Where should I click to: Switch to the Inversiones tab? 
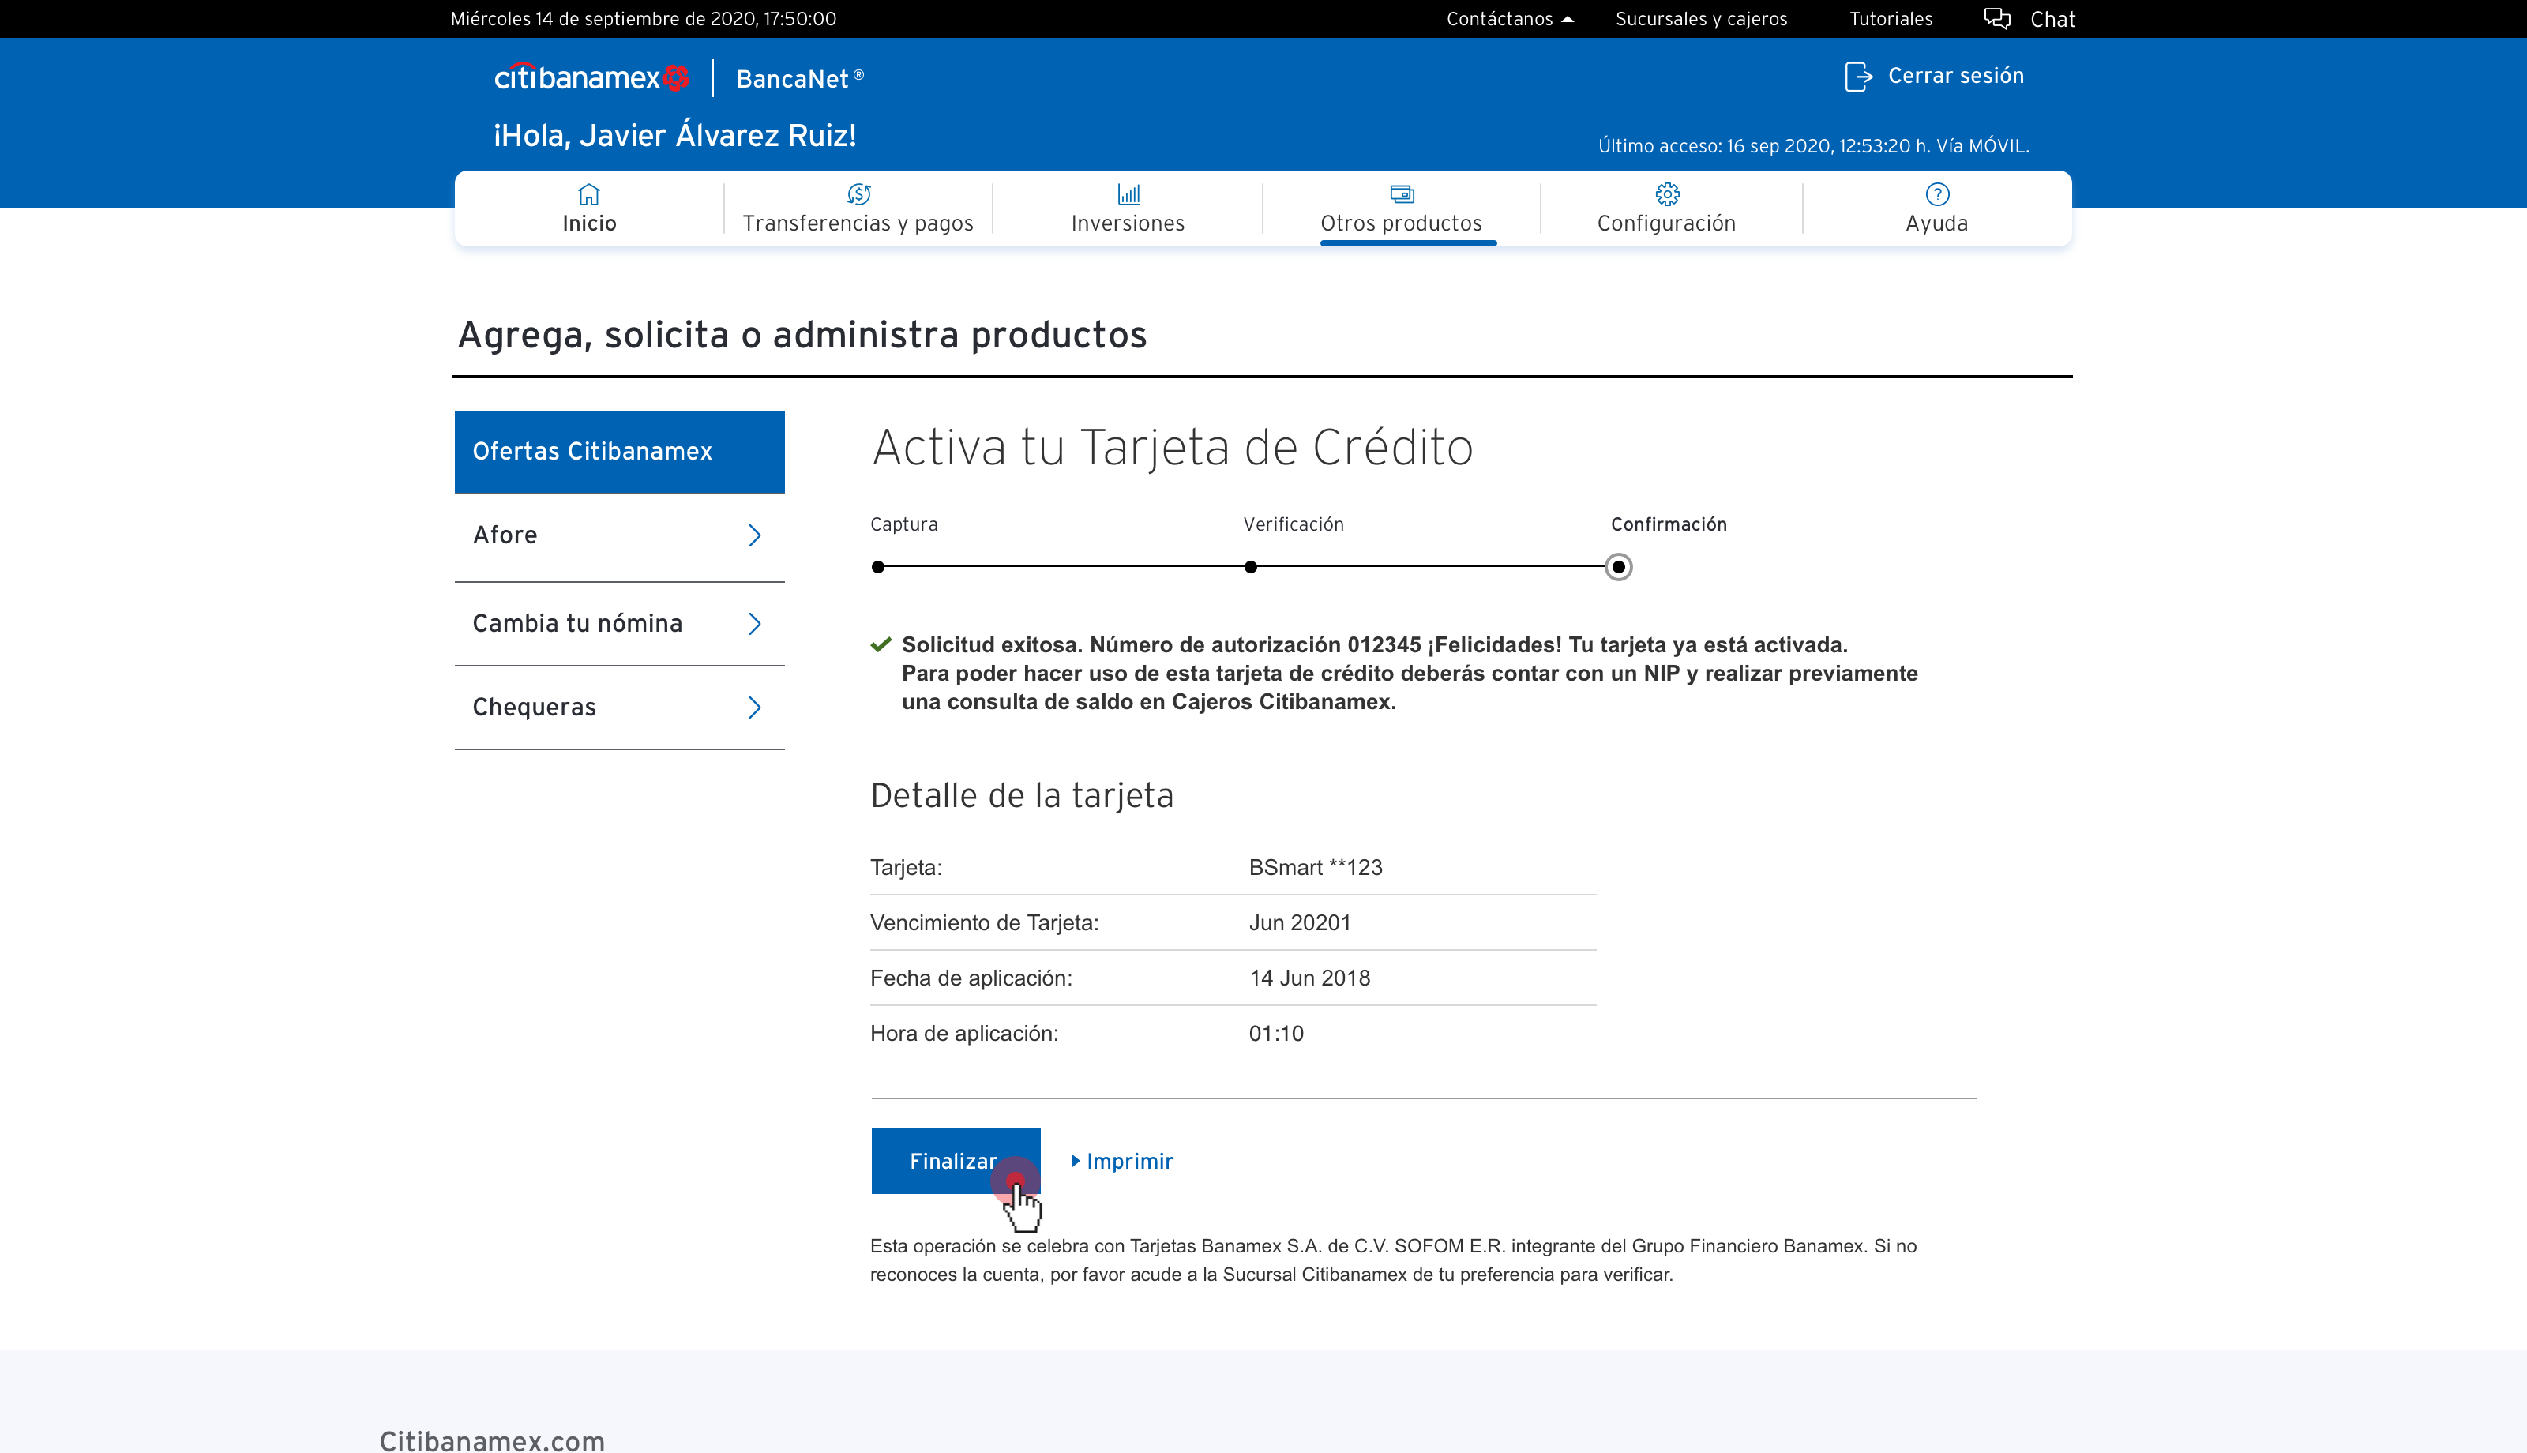[x=1128, y=208]
